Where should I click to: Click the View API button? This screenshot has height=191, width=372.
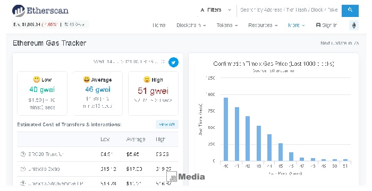[167, 124]
